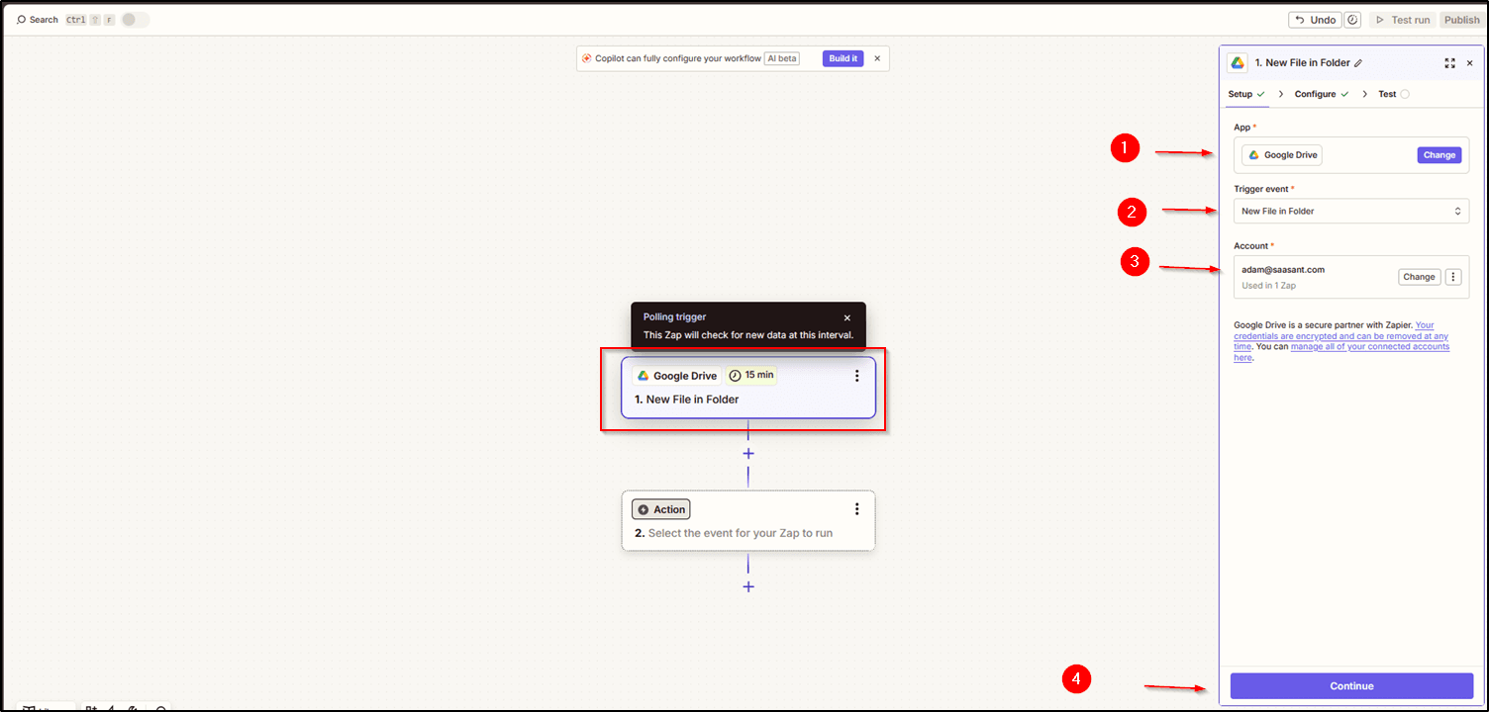Click the pencil icon to rename the step
Viewport: 1489px width, 712px height.
1358,63
